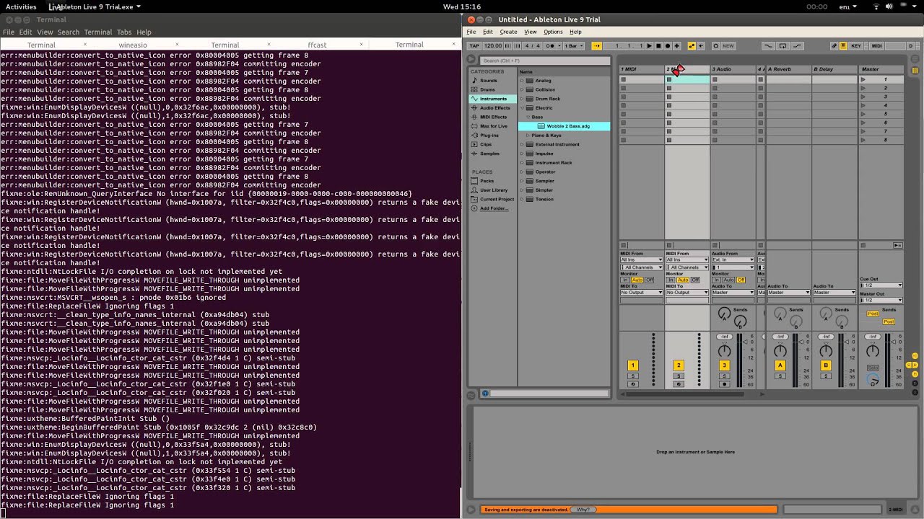Open track 1 MIDI To No Output dropdown
924x519 pixels.
pos(641,292)
